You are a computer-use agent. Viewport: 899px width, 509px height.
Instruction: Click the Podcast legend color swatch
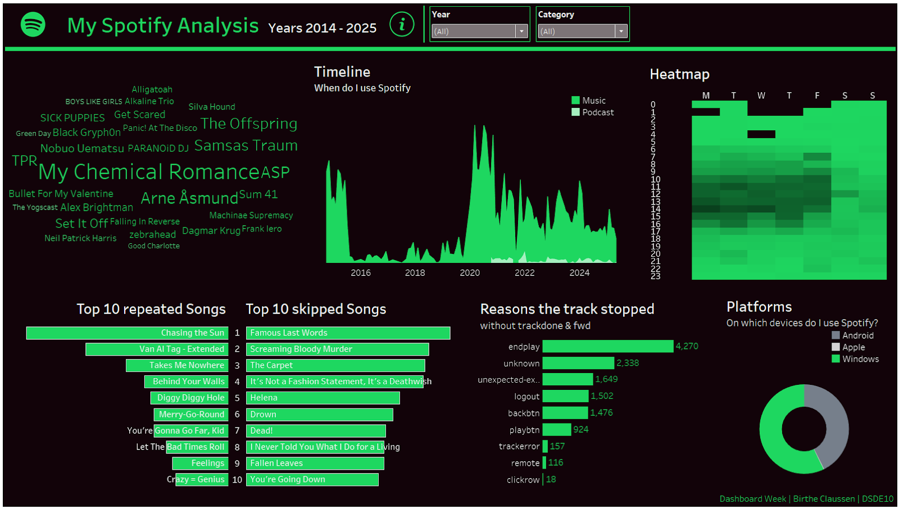point(575,112)
